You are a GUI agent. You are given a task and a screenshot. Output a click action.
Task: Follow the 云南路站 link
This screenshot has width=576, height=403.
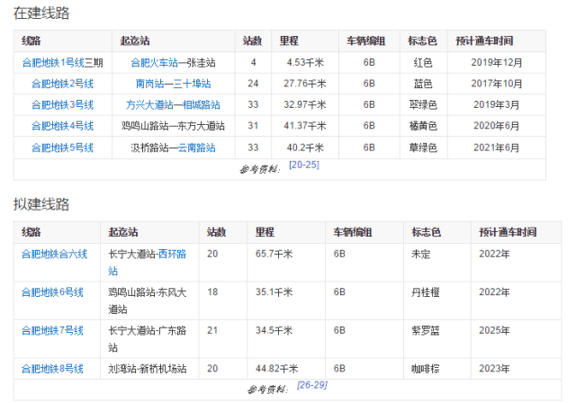click(196, 148)
